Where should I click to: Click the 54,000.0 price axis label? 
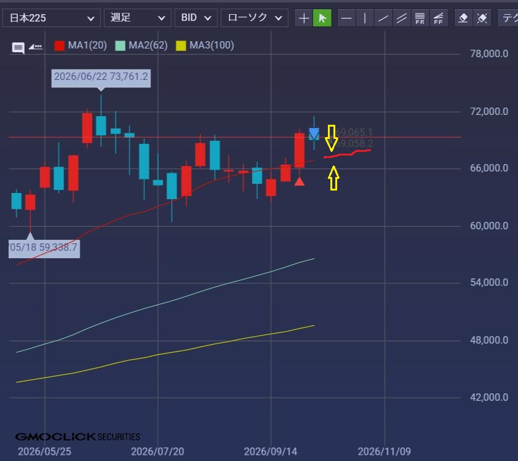click(489, 283)
